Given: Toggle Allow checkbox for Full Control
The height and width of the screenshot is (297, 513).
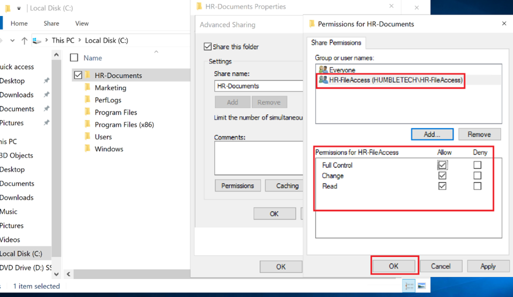Looking at the screenshot, I should point(442,165).
